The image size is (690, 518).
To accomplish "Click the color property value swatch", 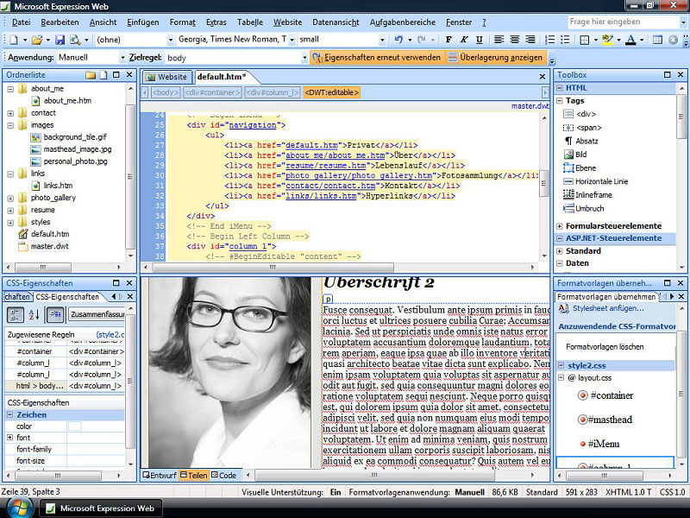I will tap(74, 426).
